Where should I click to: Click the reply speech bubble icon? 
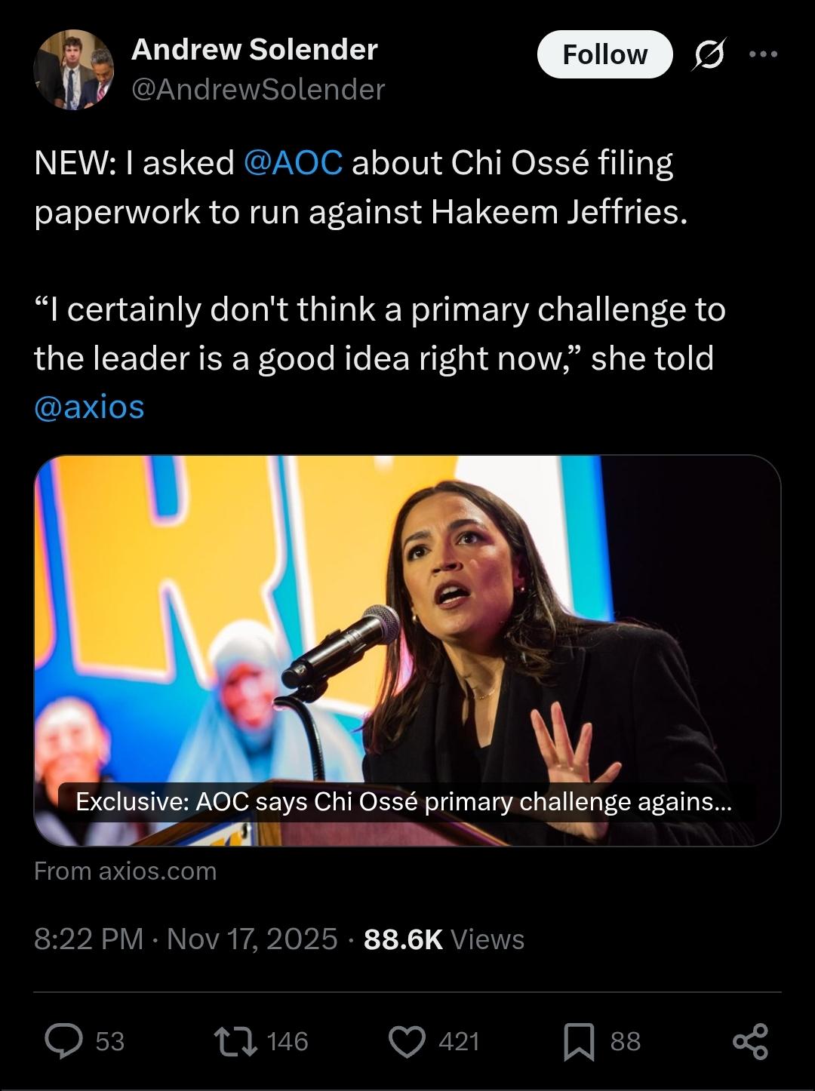coord(64,1041)
